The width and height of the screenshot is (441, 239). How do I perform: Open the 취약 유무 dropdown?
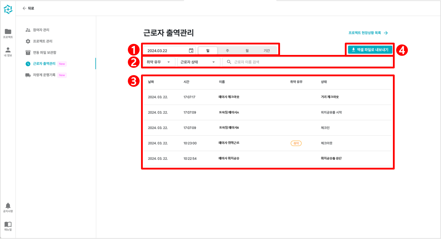[159, 62]
